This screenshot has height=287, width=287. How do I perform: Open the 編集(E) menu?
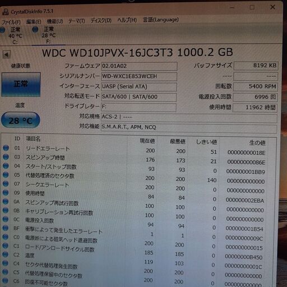[x=34, y=22]
